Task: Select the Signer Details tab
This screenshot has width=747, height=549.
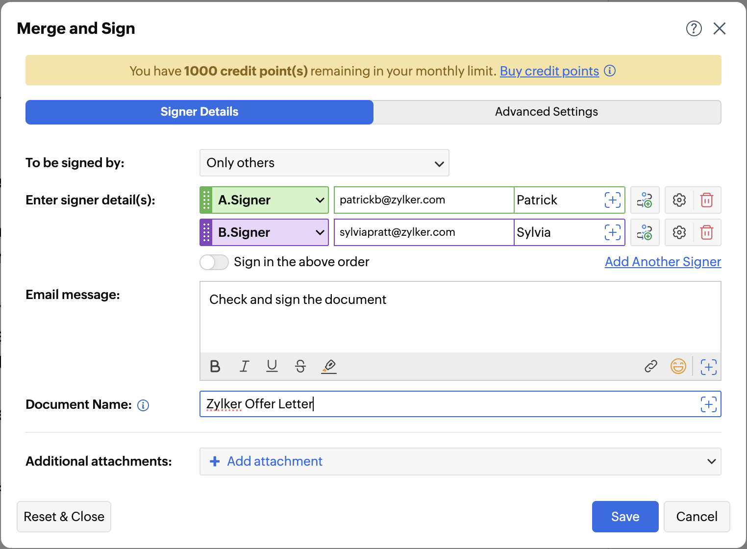Action: pyautogui.click(x=199, y=112)
